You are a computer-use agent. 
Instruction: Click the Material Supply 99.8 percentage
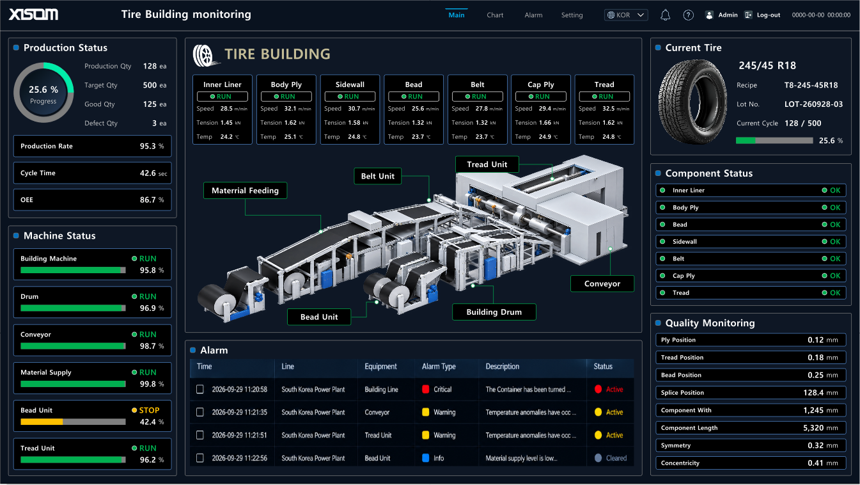point(148,384)
